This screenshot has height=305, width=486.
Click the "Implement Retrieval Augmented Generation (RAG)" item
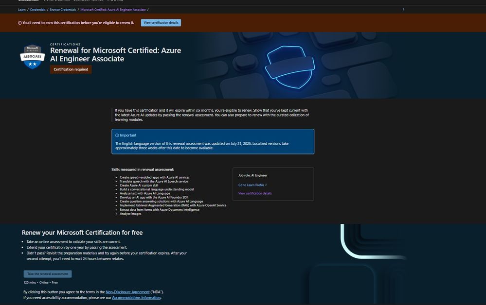click(173, 205)
